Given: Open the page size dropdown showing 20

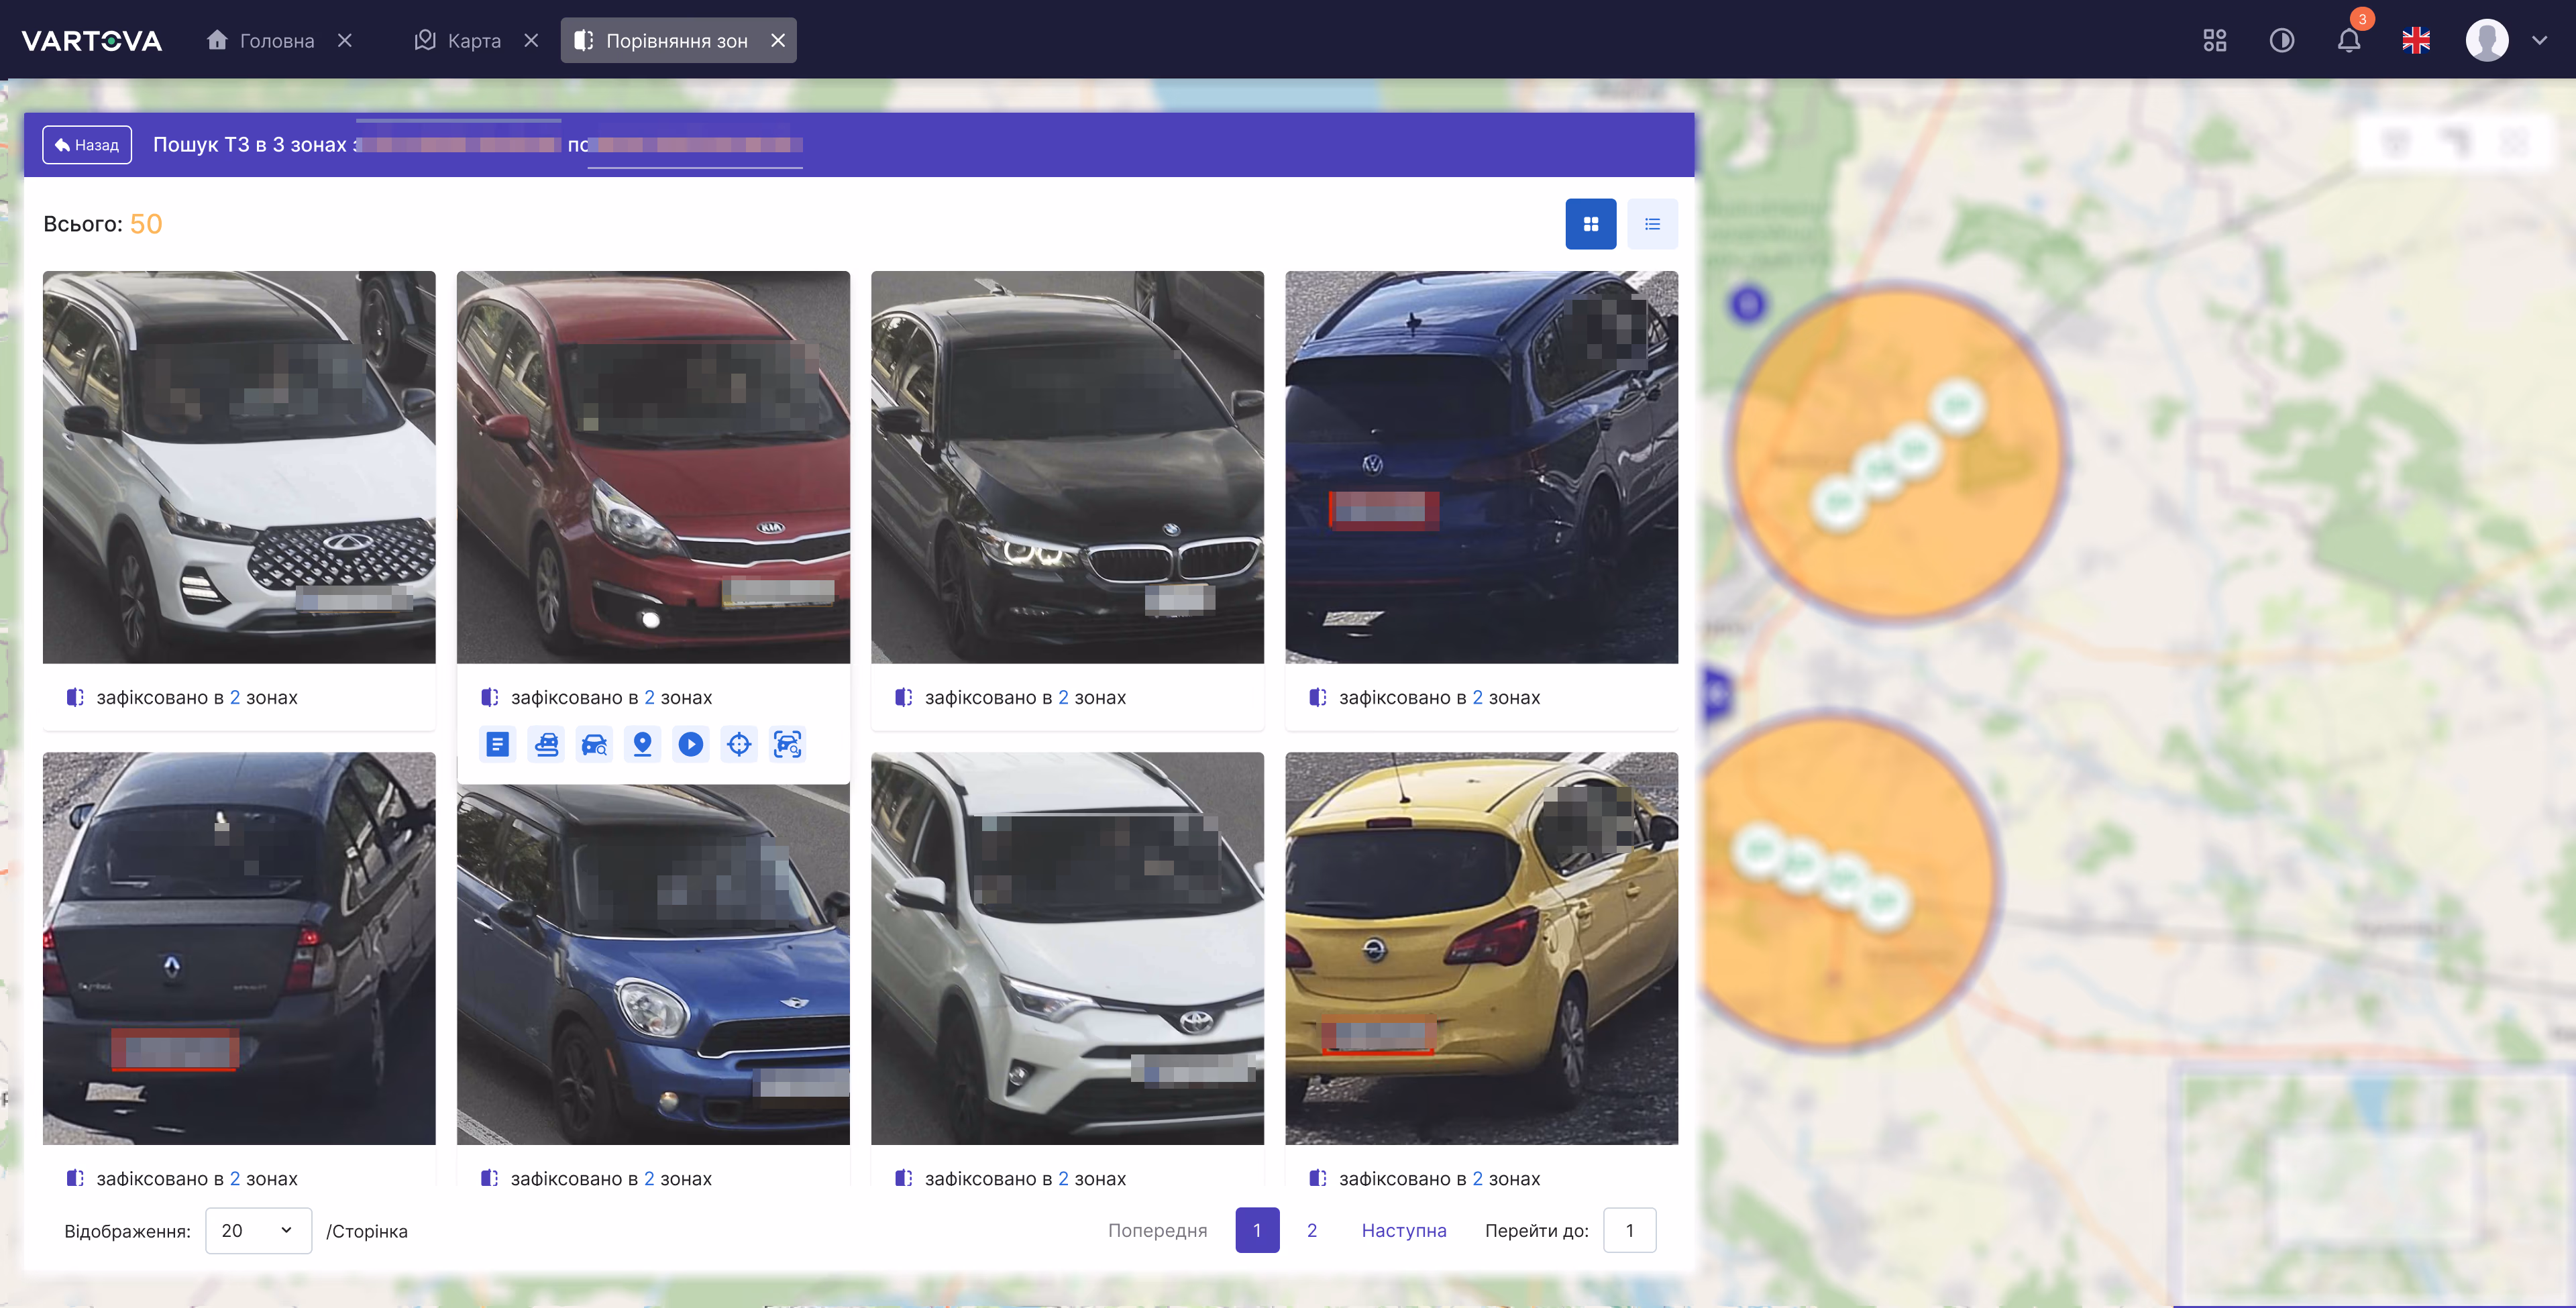Looking at the screenshot, I should tap(259, 1230).
